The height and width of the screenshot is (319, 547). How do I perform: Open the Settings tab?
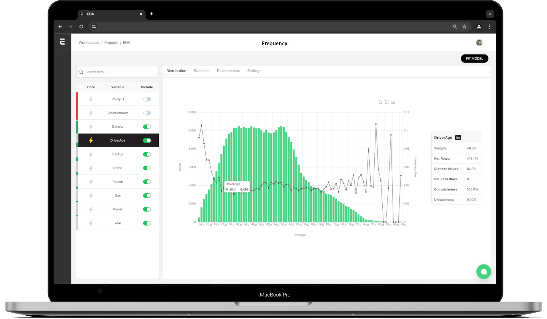[254, 71]
